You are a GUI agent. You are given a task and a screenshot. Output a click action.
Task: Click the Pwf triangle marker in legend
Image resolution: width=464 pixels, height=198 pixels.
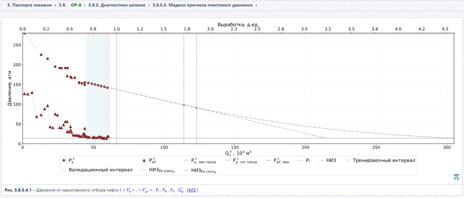tap(144, 161)
